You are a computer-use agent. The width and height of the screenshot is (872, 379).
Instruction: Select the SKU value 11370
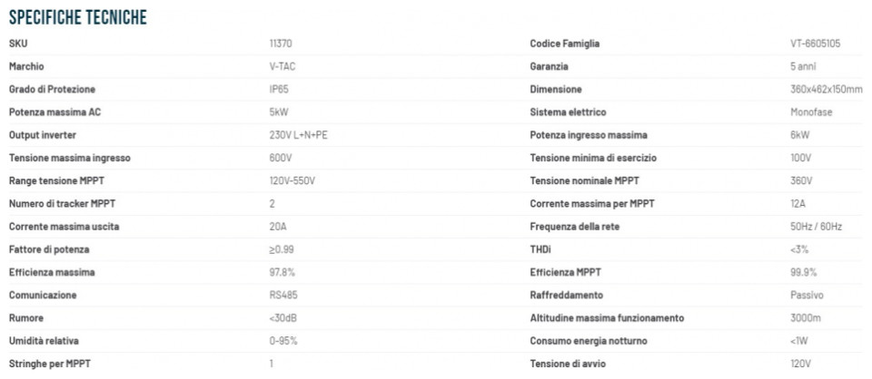pyautogui.click(x=281, y=44)
